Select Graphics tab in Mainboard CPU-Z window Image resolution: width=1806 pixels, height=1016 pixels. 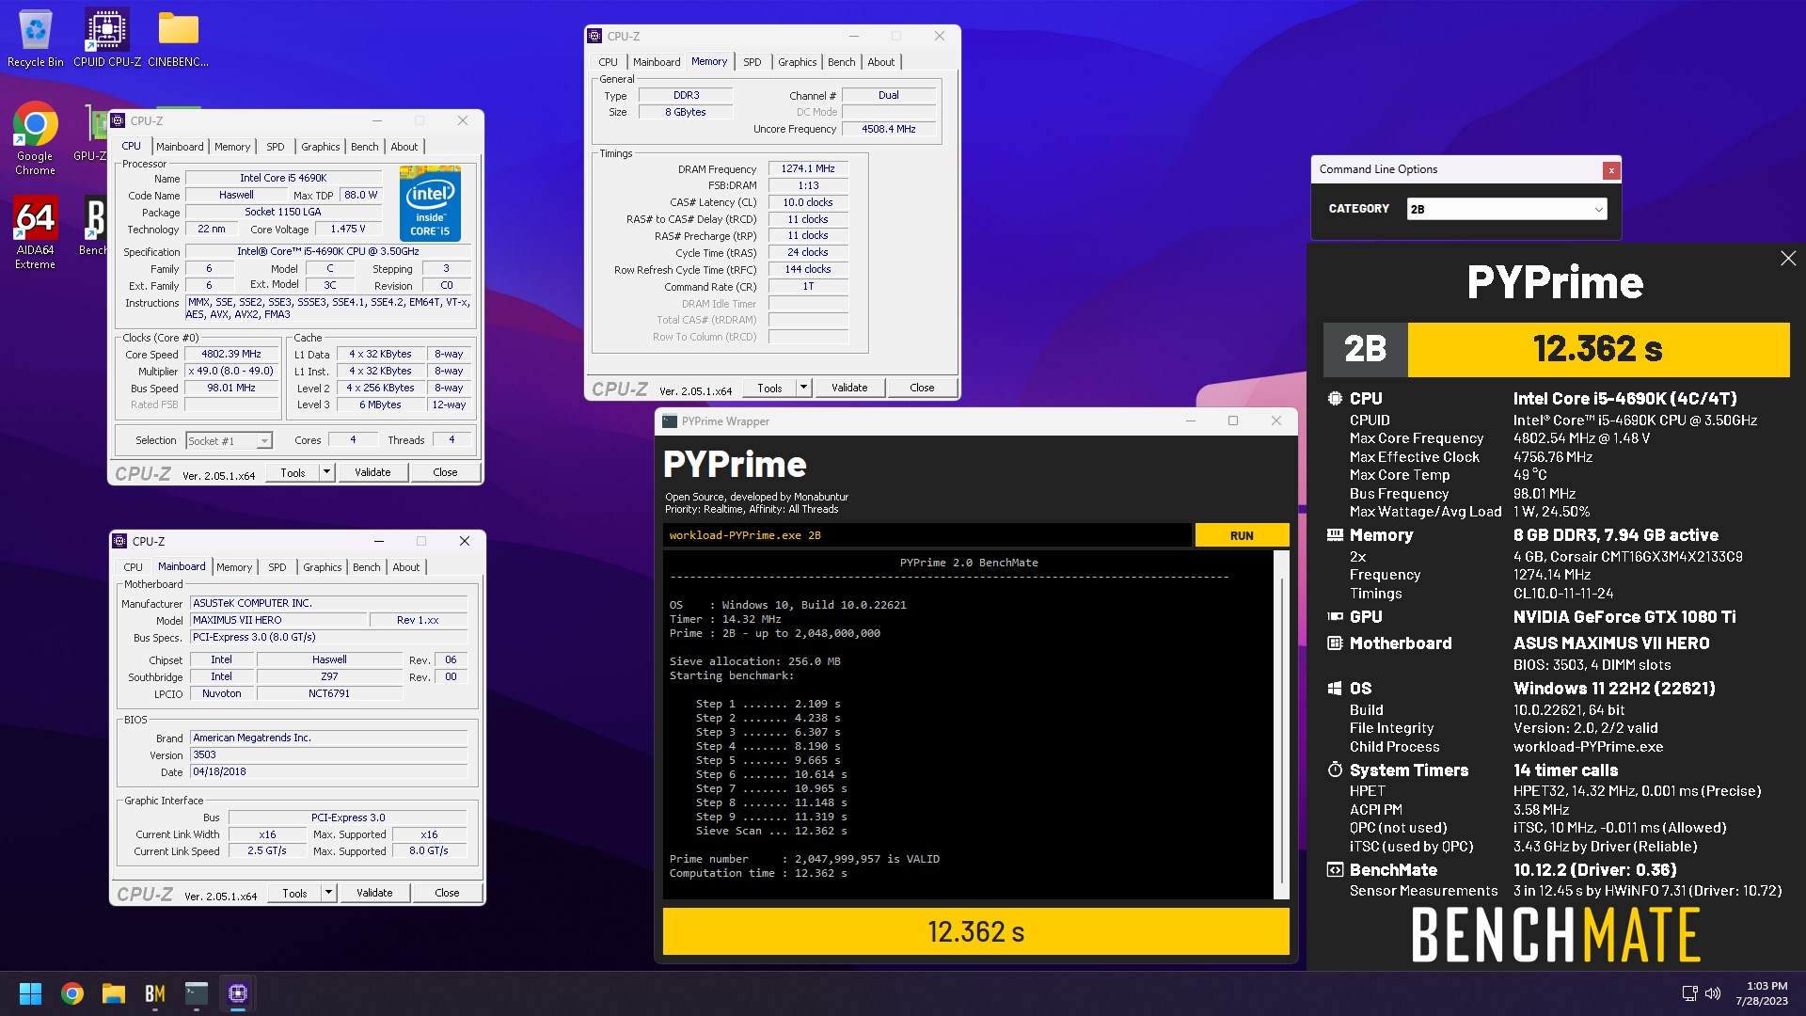(x=323, y=567)
